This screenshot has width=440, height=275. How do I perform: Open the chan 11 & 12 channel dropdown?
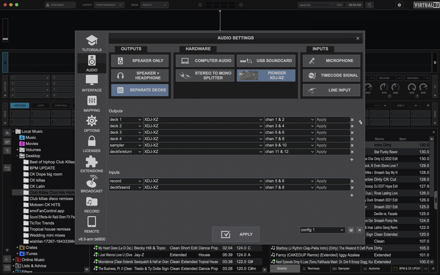tap(290, 152)
